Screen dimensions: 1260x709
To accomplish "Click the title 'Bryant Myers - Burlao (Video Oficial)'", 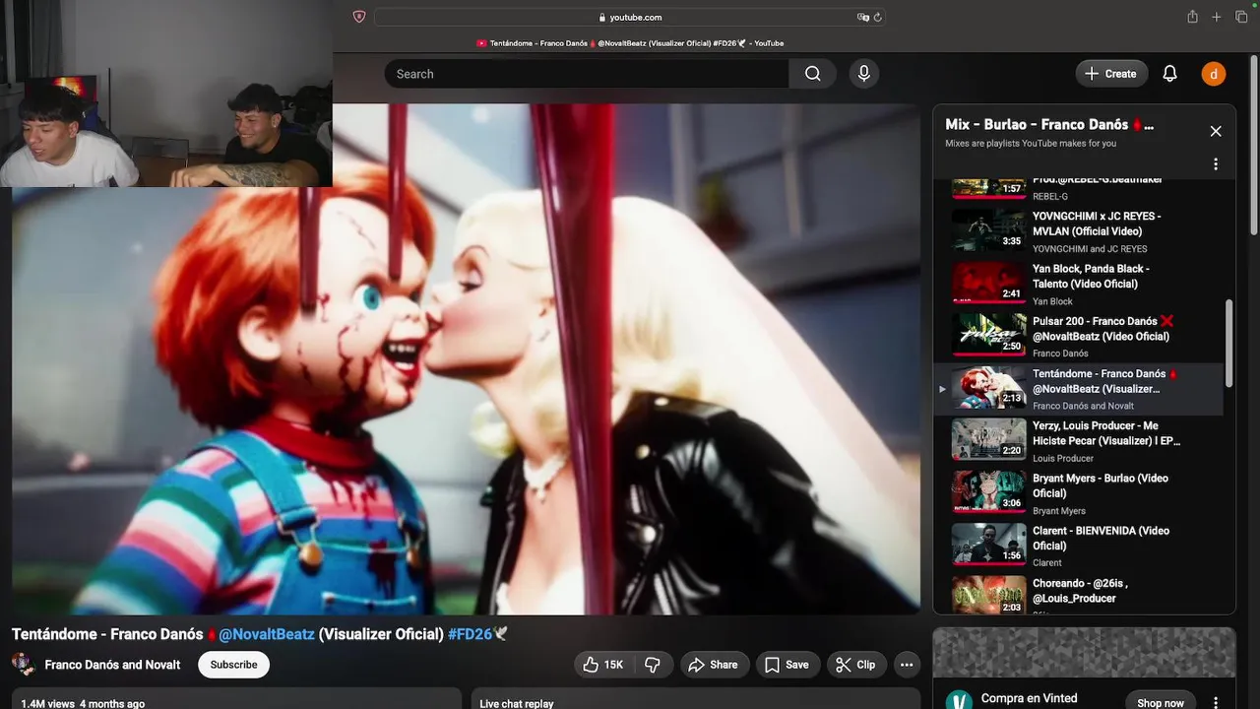I will 1101,485.
